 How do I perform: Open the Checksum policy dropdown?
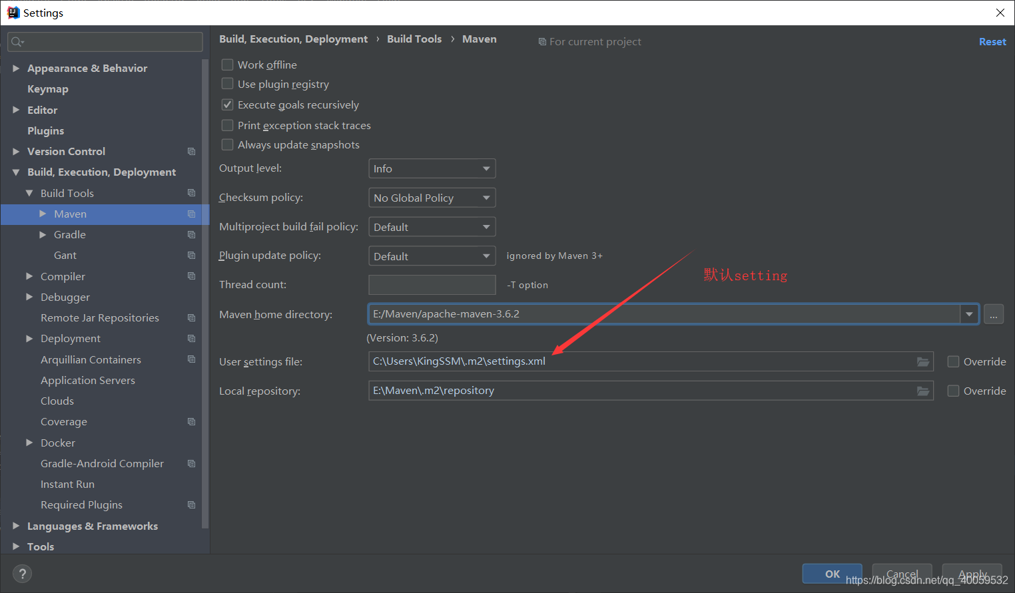tap(432, 198)
